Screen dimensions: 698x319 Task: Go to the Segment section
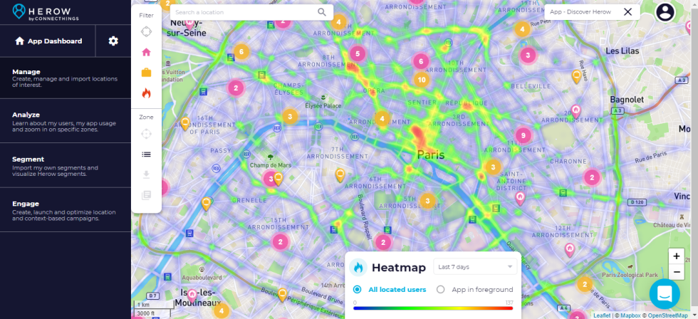(x=66, y=165)
